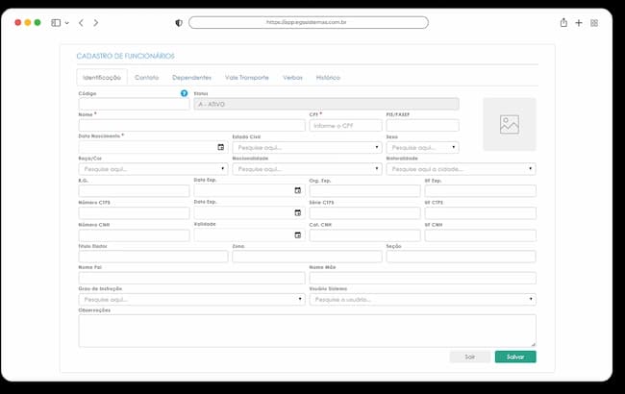Open the Nacionalidade dropdown
This screenshot has width=625, height=394.
pos(307,169)
